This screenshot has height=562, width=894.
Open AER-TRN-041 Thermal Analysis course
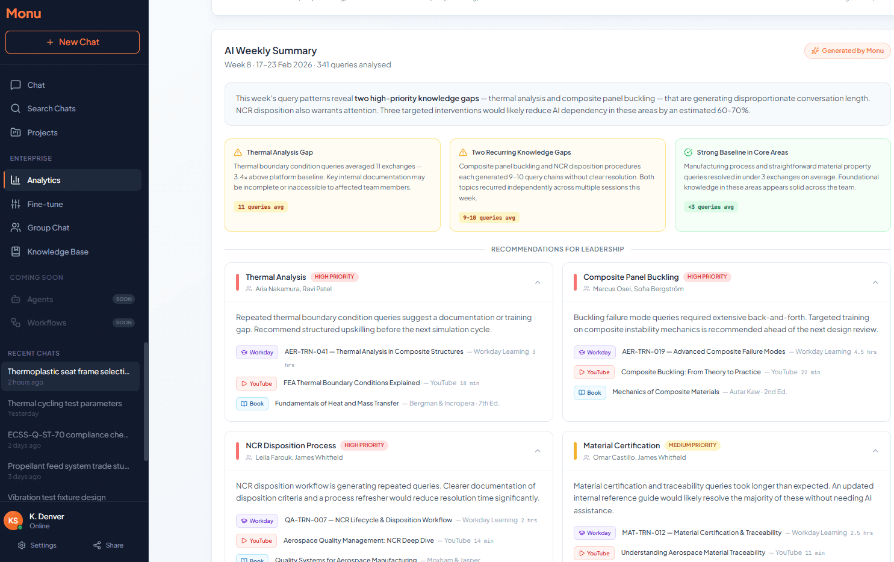(374, 351)
